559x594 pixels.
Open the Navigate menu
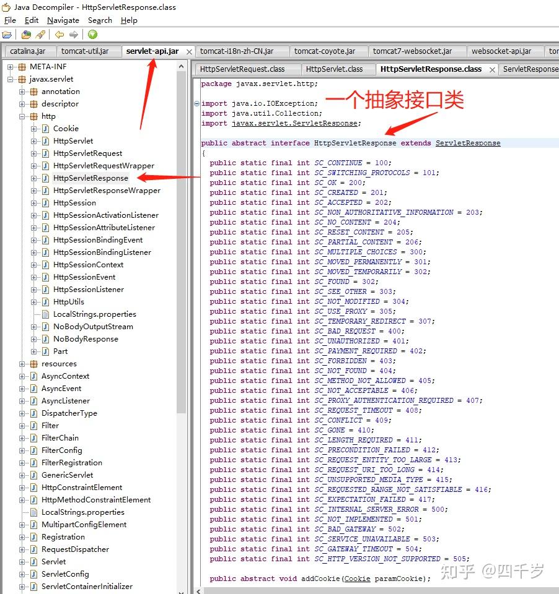click(63, 20)
